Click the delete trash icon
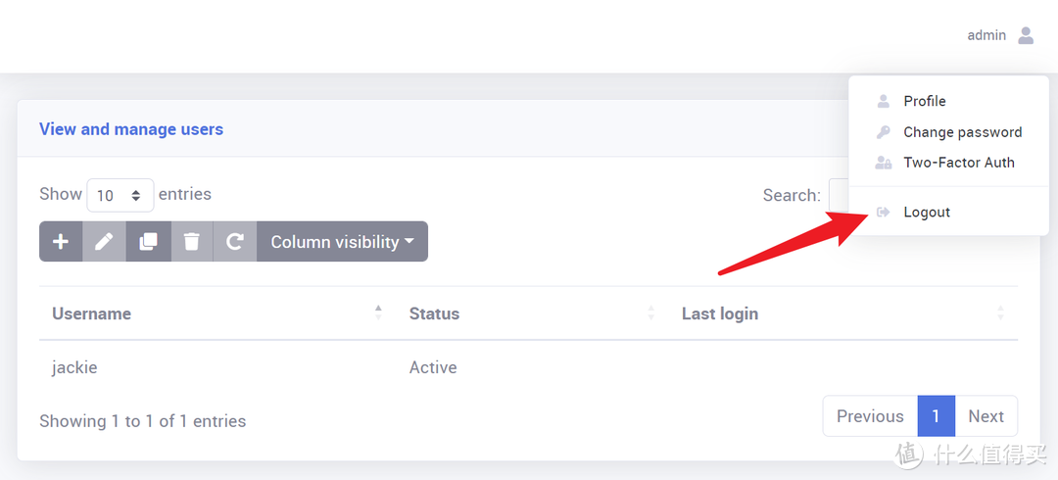 point(192,242)
